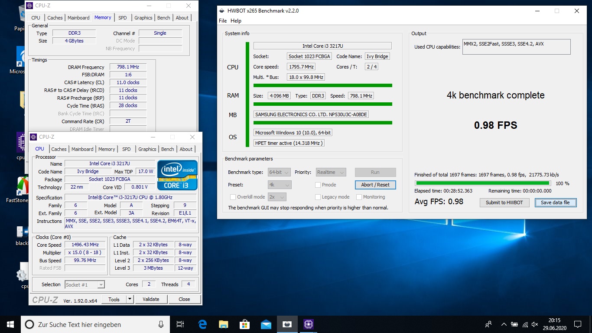Click the Close button in CPU-Z
592x333 pixels.
pos(184,299)
